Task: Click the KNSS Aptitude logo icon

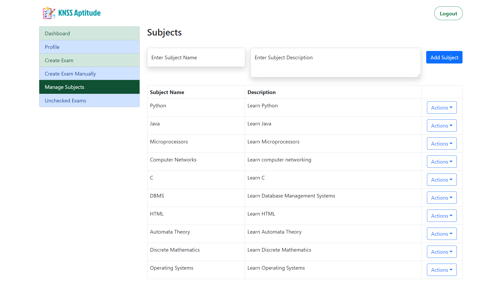Action: coord(49,13)
